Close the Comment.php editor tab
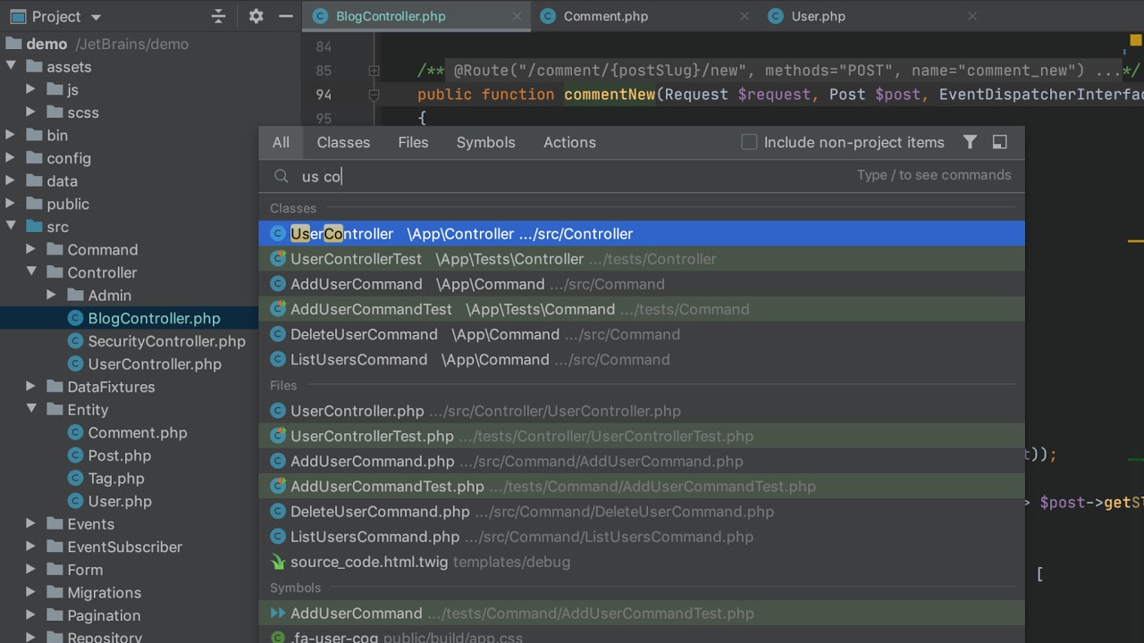This screenshot has width=1144, height=643. [x=744, y=16]
